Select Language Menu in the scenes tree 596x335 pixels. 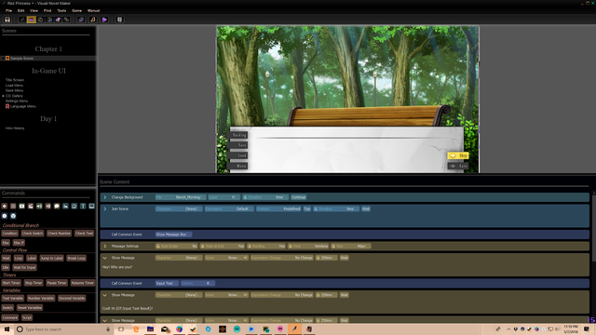(22, 106)
